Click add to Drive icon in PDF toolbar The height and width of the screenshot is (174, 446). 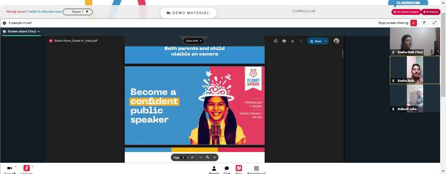[276, 41]
